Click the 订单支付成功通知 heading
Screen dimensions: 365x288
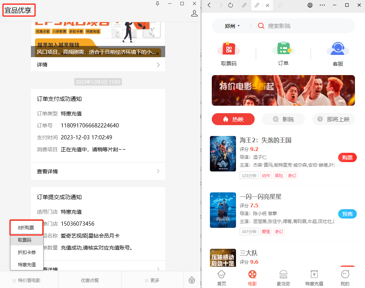point(59,99)
